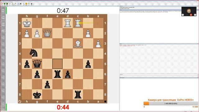Click the move notation text in the top-right panel
The image size is (199, 112).
click(x=150, y=12)
